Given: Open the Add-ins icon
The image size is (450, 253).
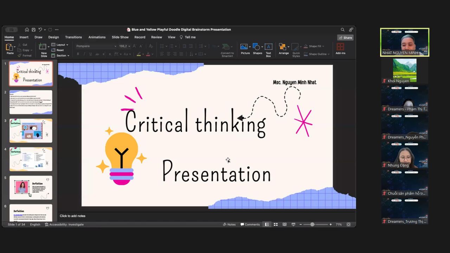Looking at the screenshot, I should pyautogui.click(x=340, y=47).
